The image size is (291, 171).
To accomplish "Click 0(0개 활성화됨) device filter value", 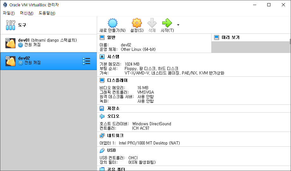I will pyautogui.click(x=142, y=162).
